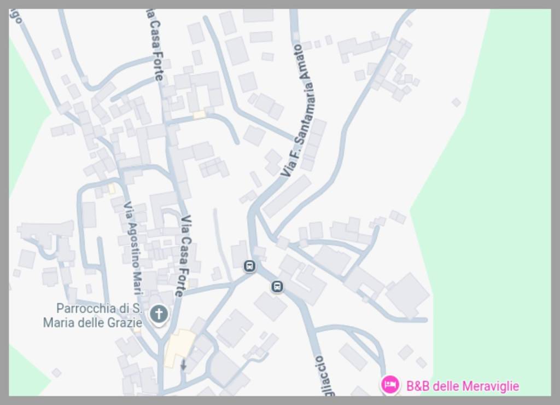
Task: Click the eastern bus stop icon
Action: pos(277,286)
